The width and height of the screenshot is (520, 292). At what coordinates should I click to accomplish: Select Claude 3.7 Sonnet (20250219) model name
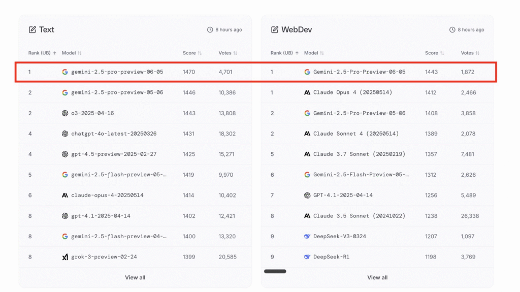(359, 154)
